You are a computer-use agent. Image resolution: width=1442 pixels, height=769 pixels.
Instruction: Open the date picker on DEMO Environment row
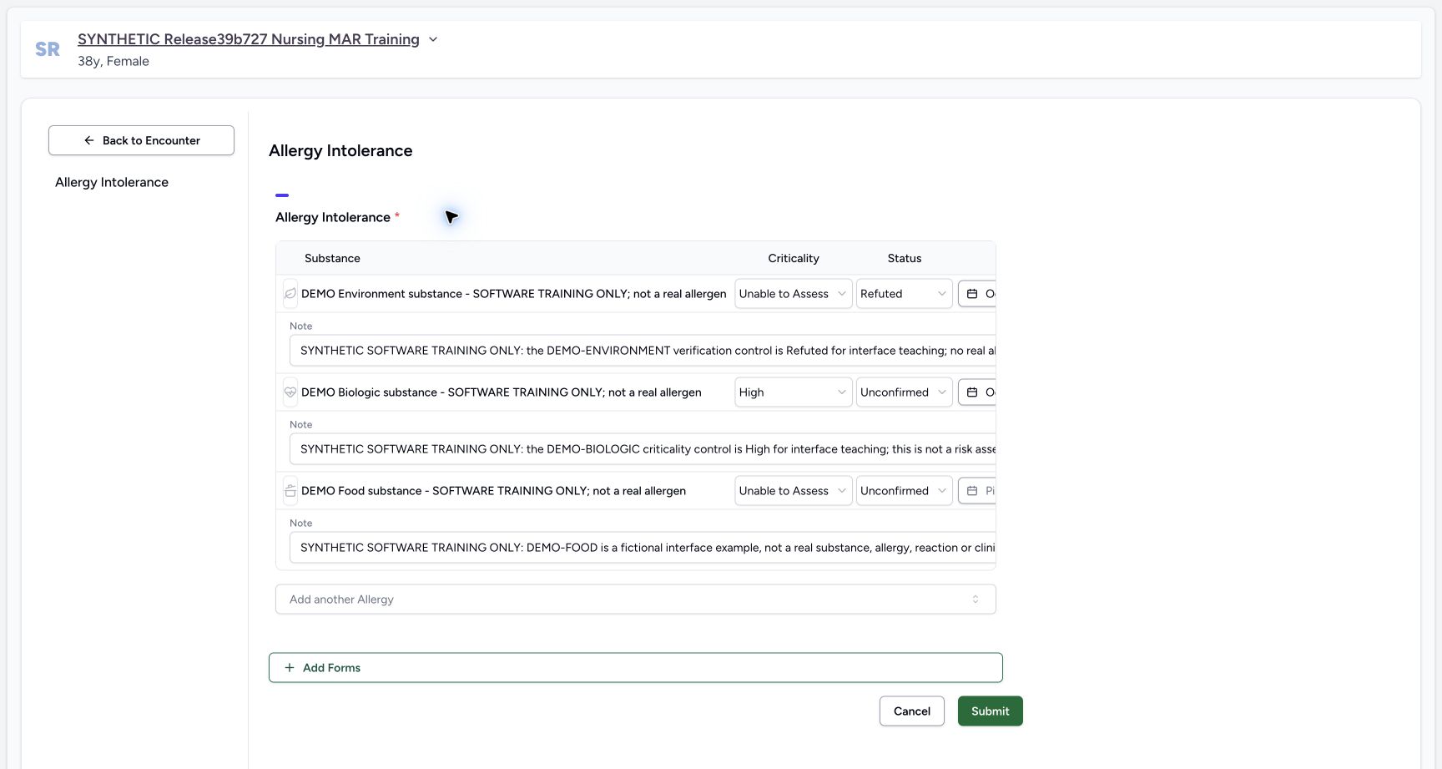pyautogui.click(x=977, y=294)
